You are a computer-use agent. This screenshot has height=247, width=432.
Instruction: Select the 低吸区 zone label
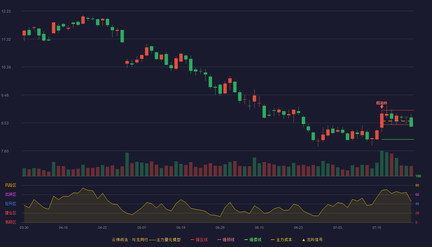pyautogui.click(x=10, y=222)
